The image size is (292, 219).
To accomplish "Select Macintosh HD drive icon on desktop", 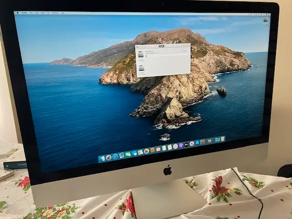I will click(x=266, y=20).
